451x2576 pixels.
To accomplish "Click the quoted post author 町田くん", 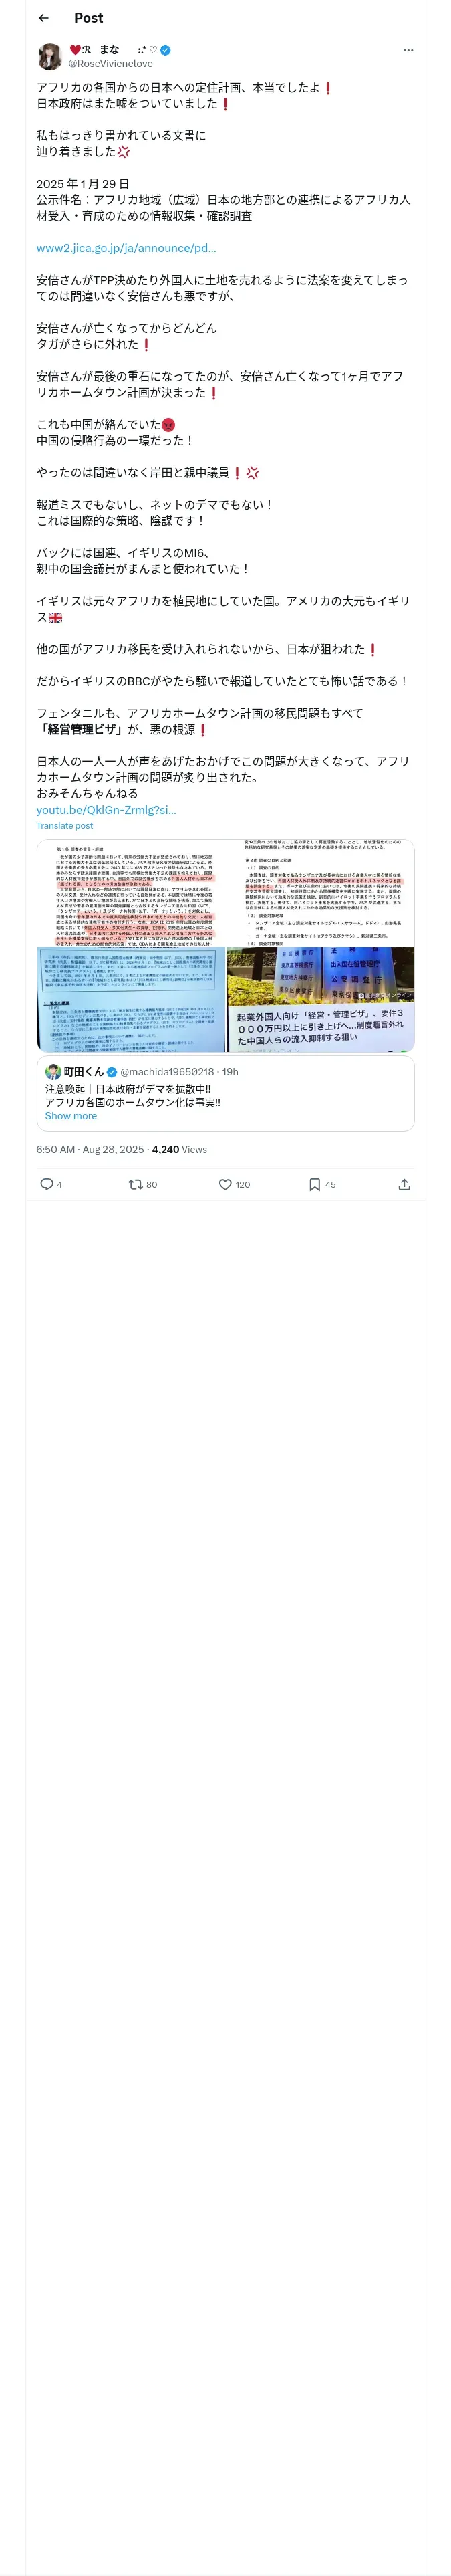I will tap(83, 1071).
